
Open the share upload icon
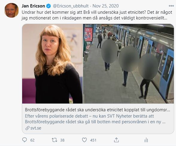(116, 140)
